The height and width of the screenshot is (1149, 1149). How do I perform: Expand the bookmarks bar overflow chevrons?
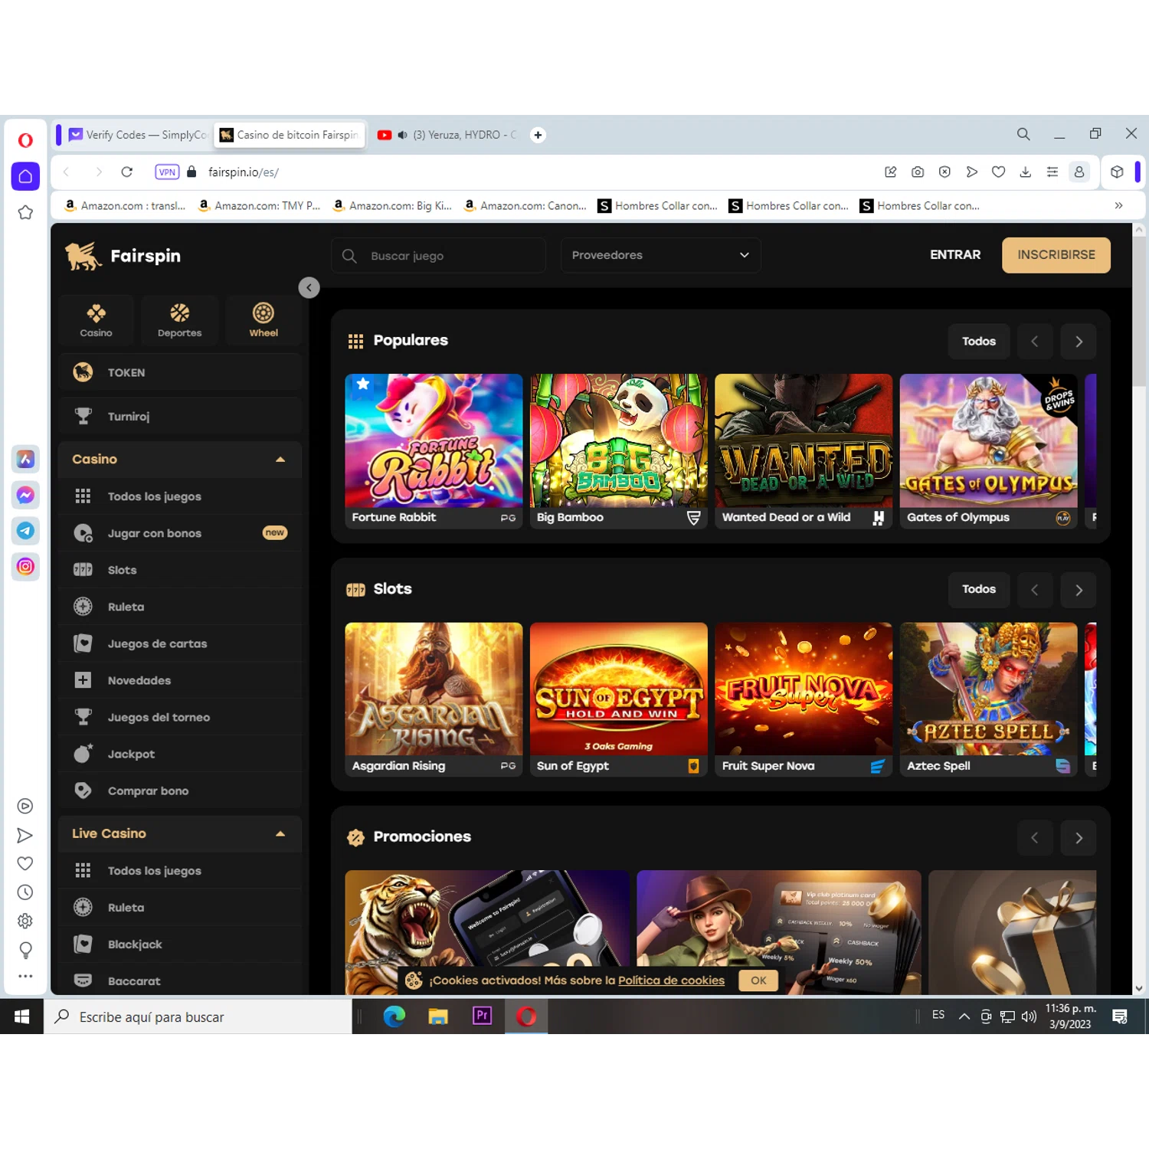coord(1118,205)
